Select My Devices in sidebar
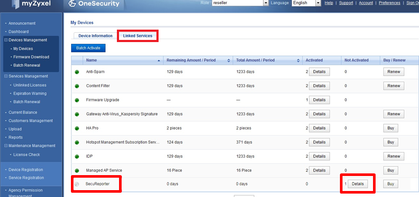 pyautogui.click(x=23, y=48)
